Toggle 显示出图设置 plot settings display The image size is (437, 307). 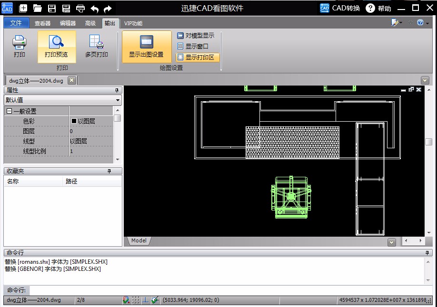tap(146, 46)
